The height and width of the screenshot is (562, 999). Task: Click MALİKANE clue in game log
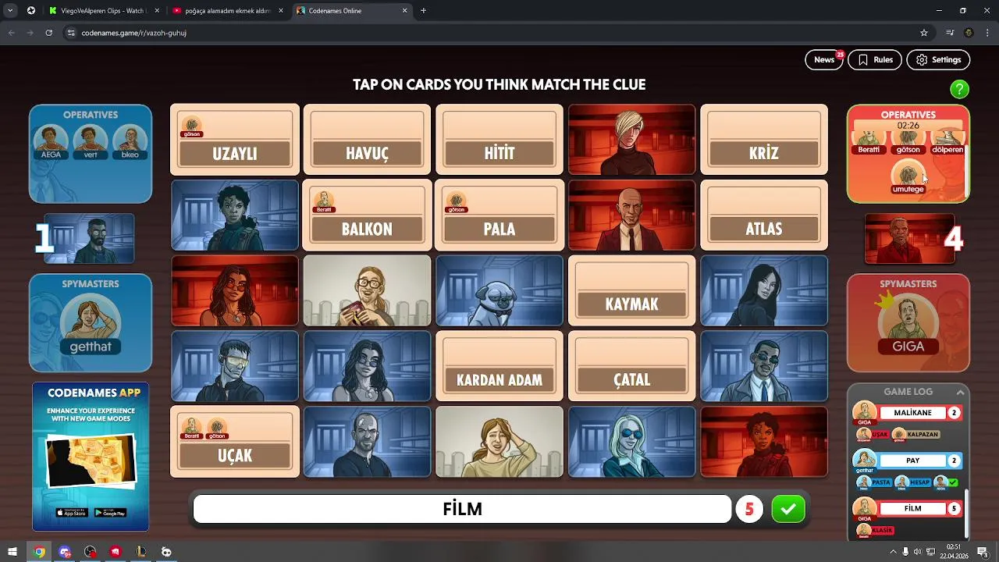(912, 413)
